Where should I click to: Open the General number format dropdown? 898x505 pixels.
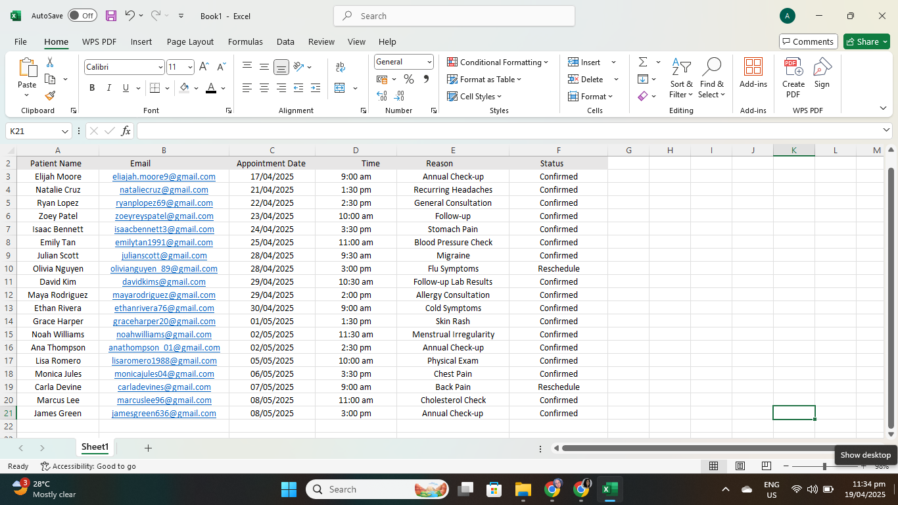click(429, 62)
